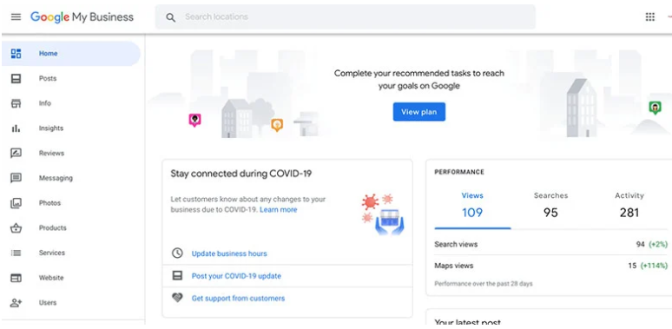Click the Info storefront icon
The width and height of the screenshot is (672, 329).
pyautogui.click(x=16, y=103)
